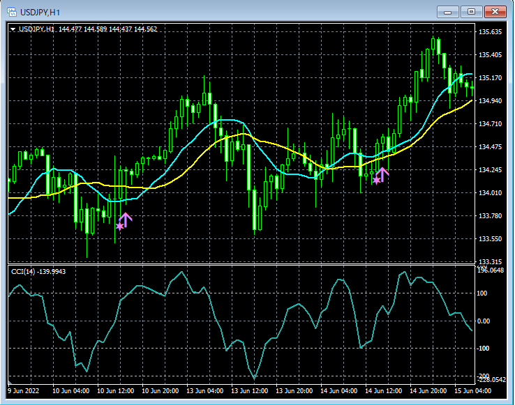The image size is (515, 405).
Task: Click the 134.940 price scale label
Action: pos(490,101)
